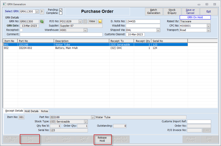Click the question mark beside Select GRN

(42, 12)
